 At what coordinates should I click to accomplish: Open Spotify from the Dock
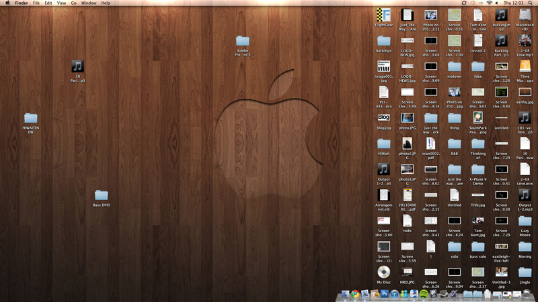click(424, 294)
